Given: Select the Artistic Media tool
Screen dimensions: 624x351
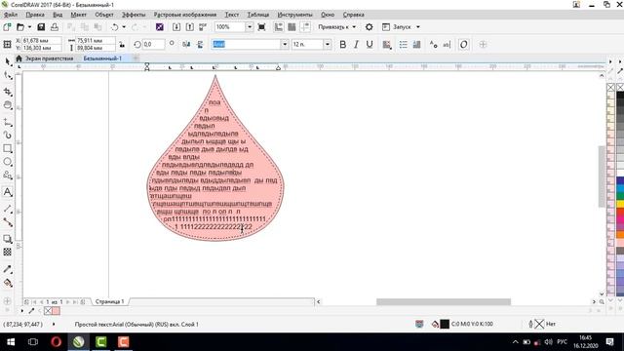Looking at the screenshot, I should coord(8,136).
